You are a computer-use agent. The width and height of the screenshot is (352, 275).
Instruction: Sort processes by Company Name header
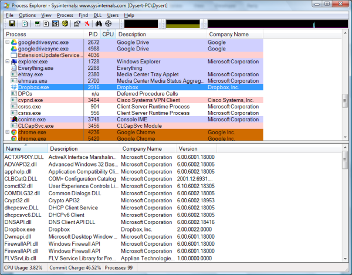235,35
